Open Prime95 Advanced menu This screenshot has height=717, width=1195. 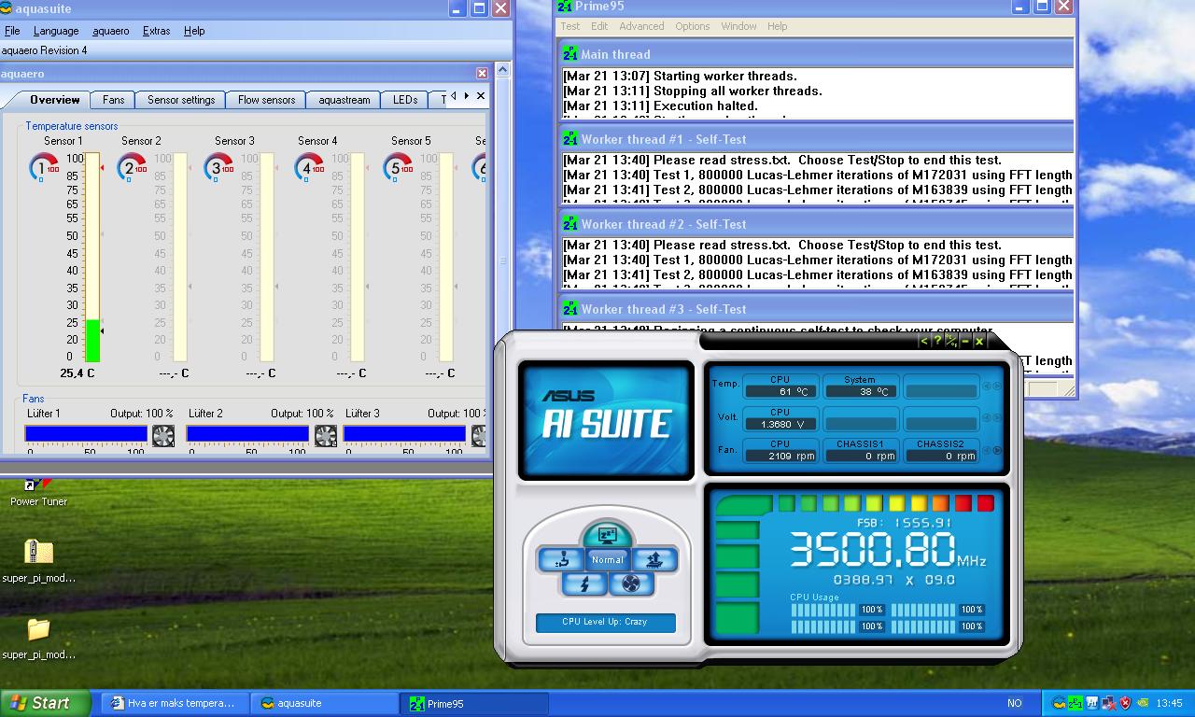click(x=641, y=26)
